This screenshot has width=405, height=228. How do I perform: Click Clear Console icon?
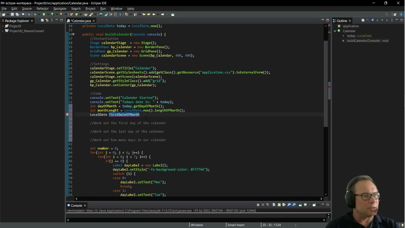(274, 205)
